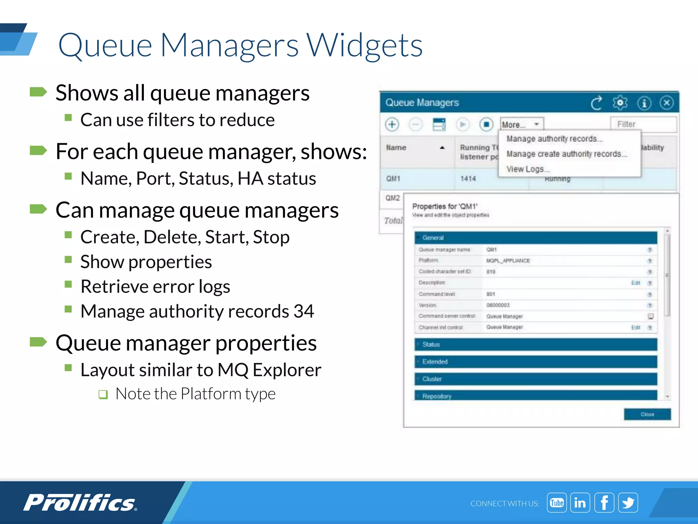Image resolution: width=698 pixels, height=524 pixels.
Task: Open the Twitter icon in footer
Action: pyautogui.click(x=628, y=503)
